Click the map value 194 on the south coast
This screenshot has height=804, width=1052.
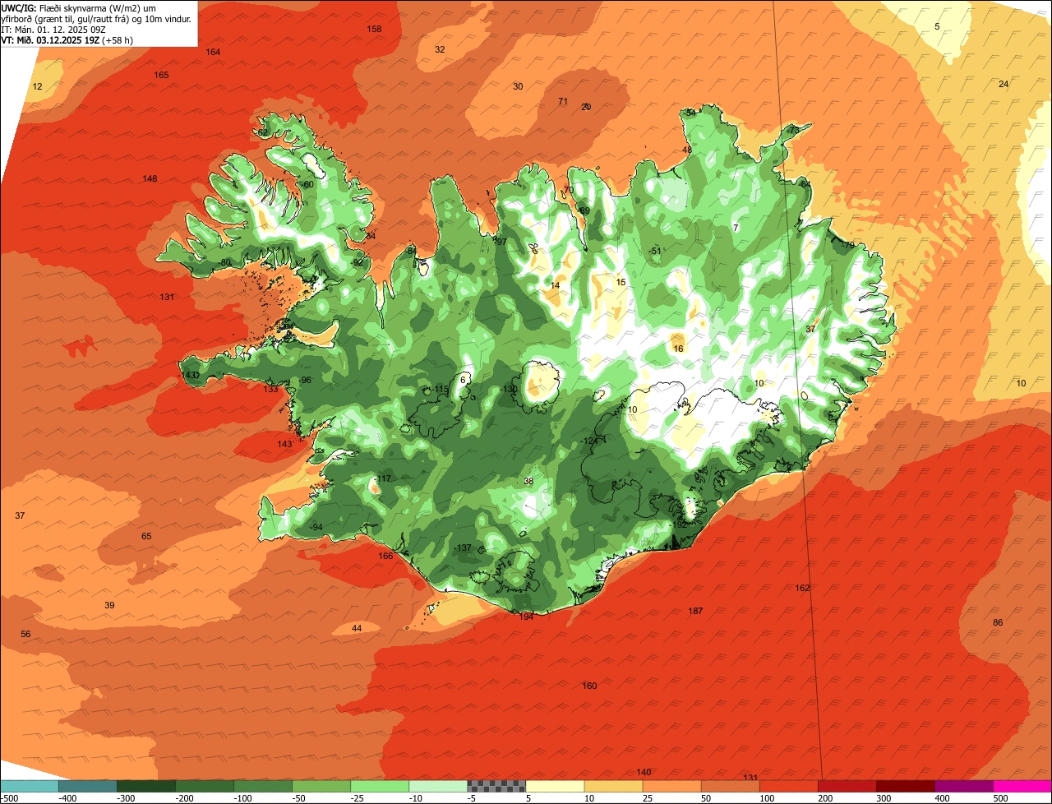coord(527,617)
